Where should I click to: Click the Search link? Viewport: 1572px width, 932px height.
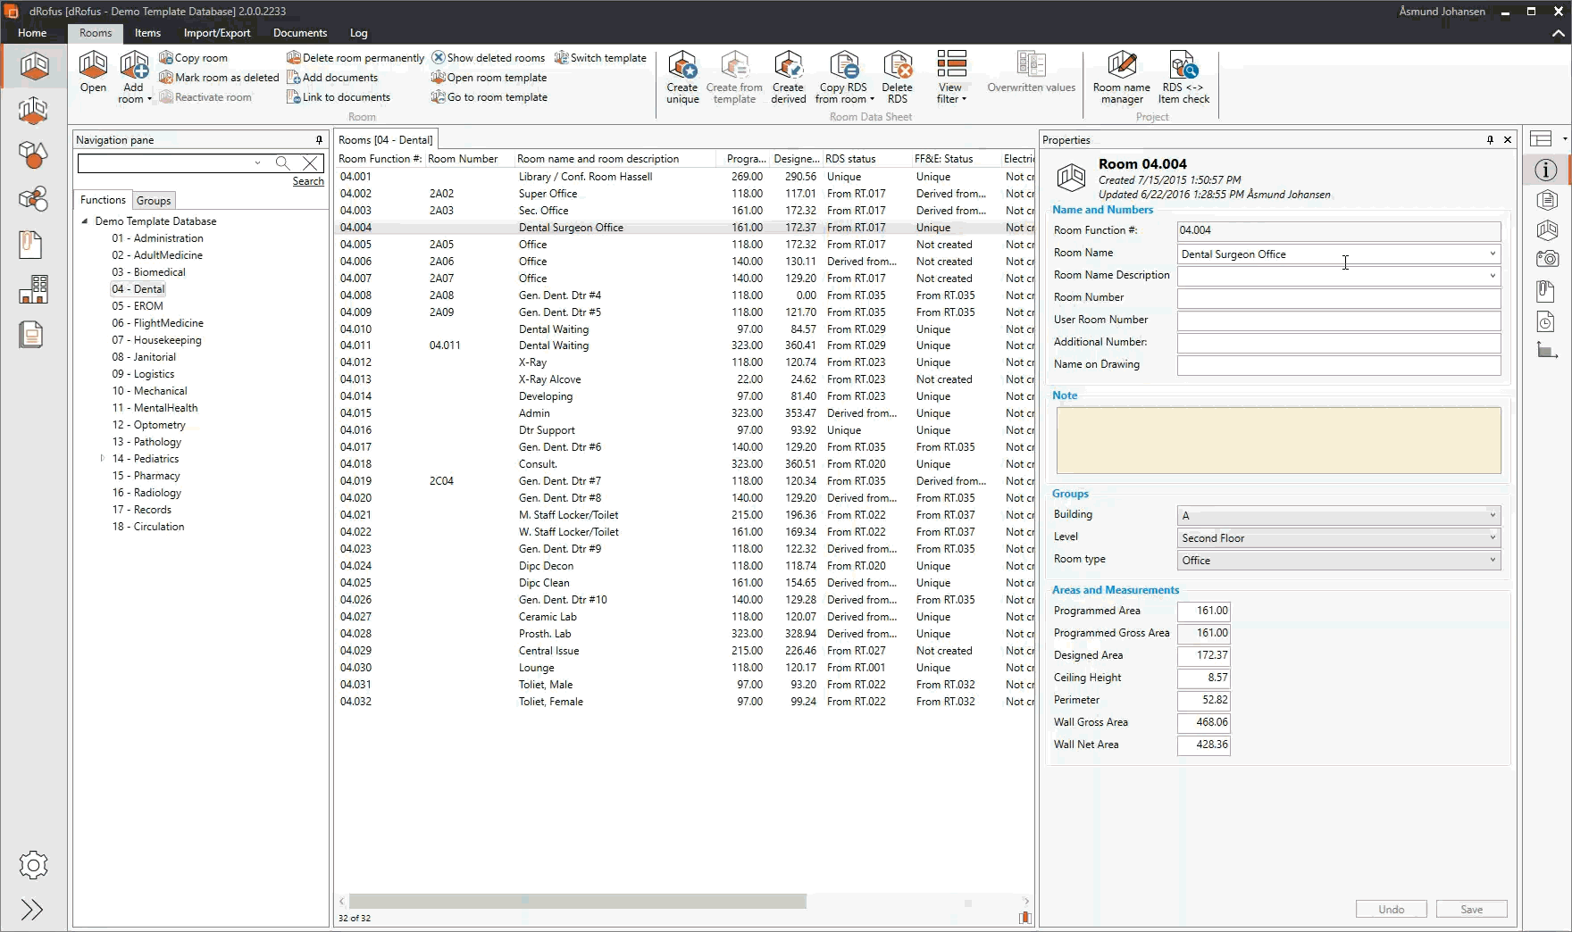coord(308,181)
